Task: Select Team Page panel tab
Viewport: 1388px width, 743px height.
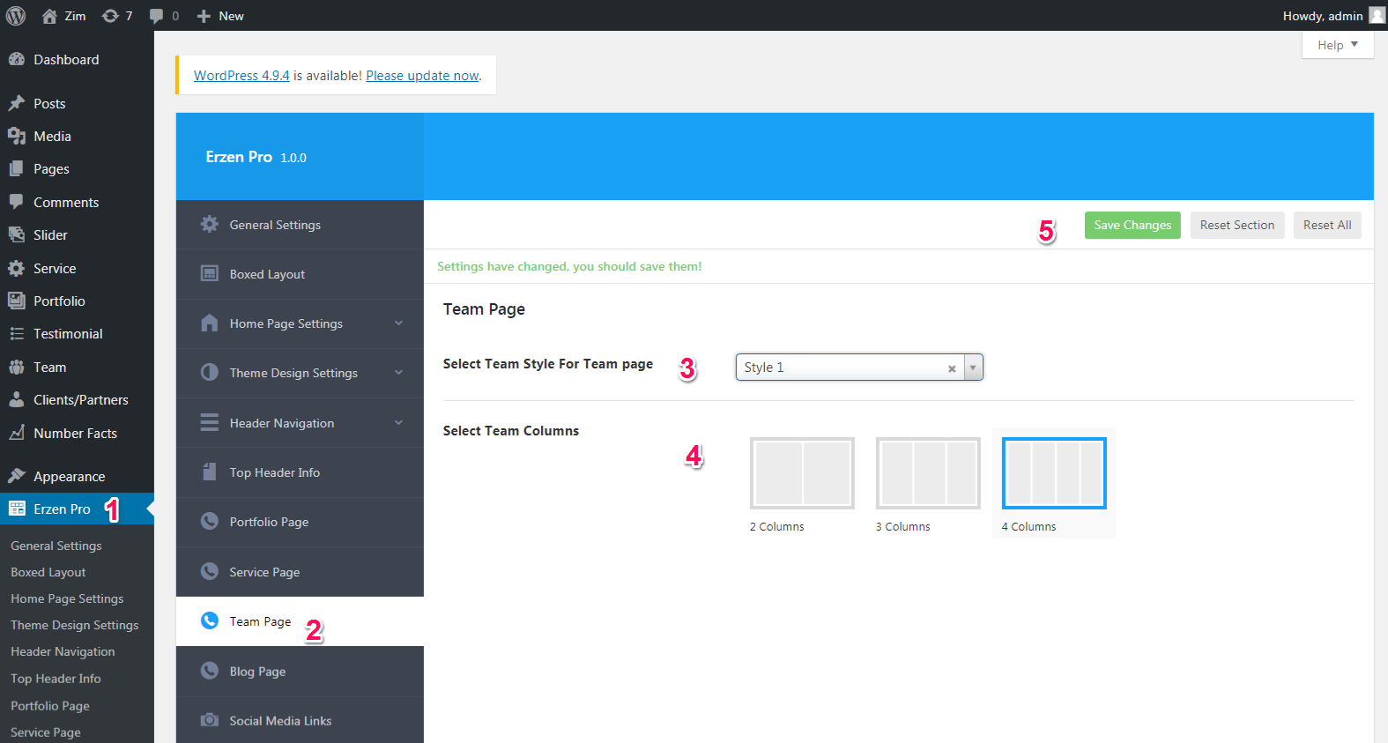Action: (300, 621)
